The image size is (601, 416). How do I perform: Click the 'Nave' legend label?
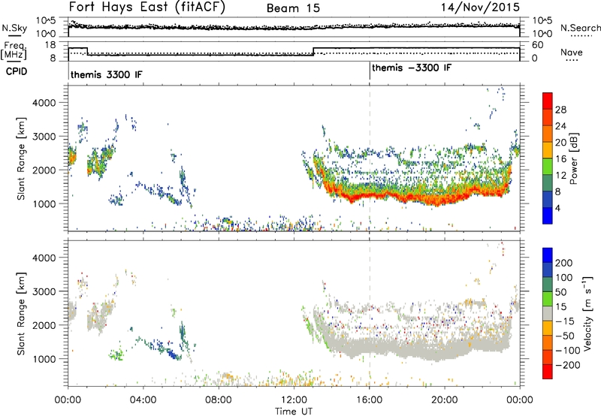pyautogui.click(x=572, y=52)
